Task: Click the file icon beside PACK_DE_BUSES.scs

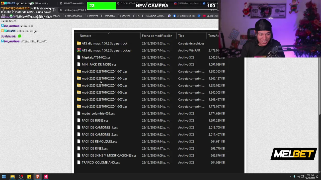Action: (x=79, y=120)
